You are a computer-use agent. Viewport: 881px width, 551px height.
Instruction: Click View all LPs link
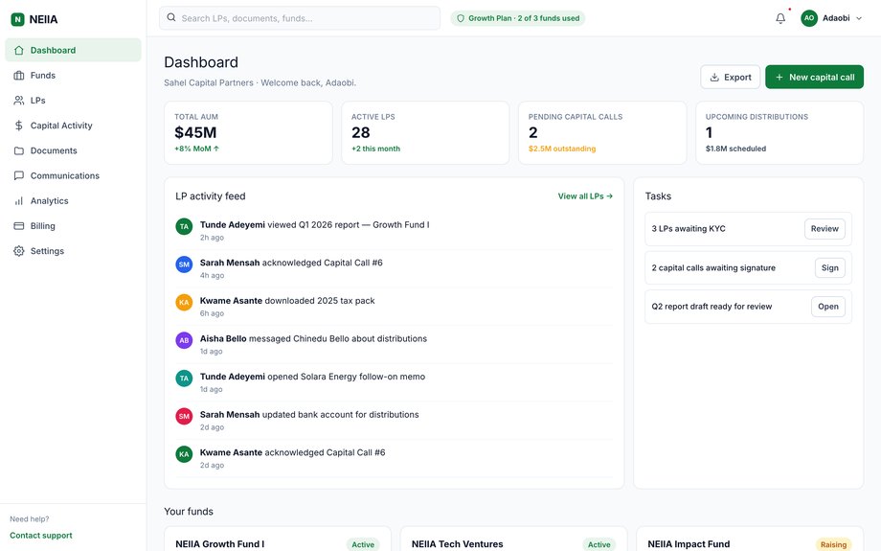pyautogui.click(x=585, y=196)
